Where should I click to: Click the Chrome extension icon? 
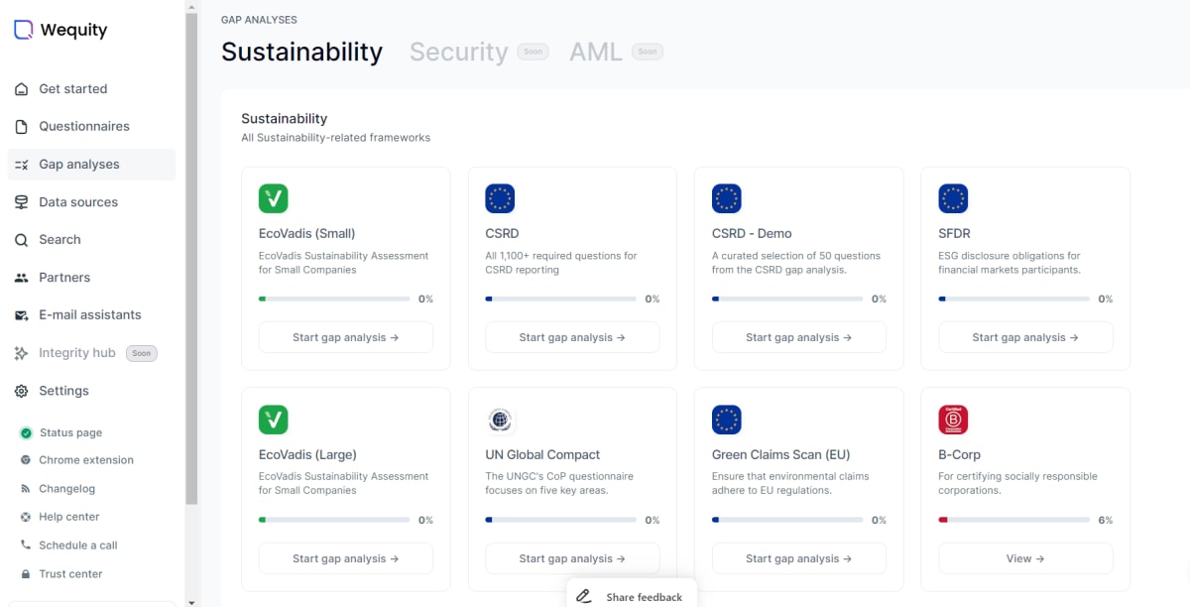tap(26, 460)
